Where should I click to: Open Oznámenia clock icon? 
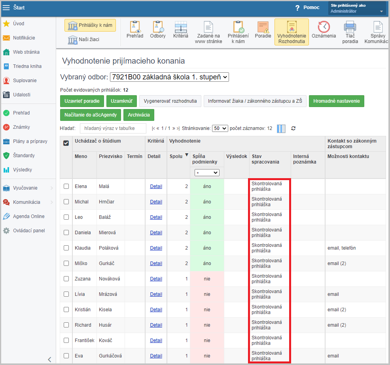coord(324,27)
